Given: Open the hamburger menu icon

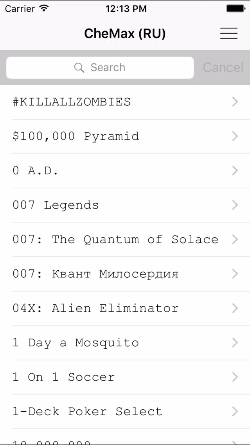Looking at the screenshot, I should click(x=229, y=33).
